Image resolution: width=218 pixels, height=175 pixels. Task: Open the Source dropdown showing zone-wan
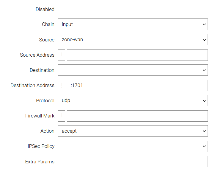pos(133,40)
